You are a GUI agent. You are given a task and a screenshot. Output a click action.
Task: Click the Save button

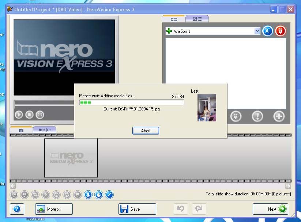137,209
